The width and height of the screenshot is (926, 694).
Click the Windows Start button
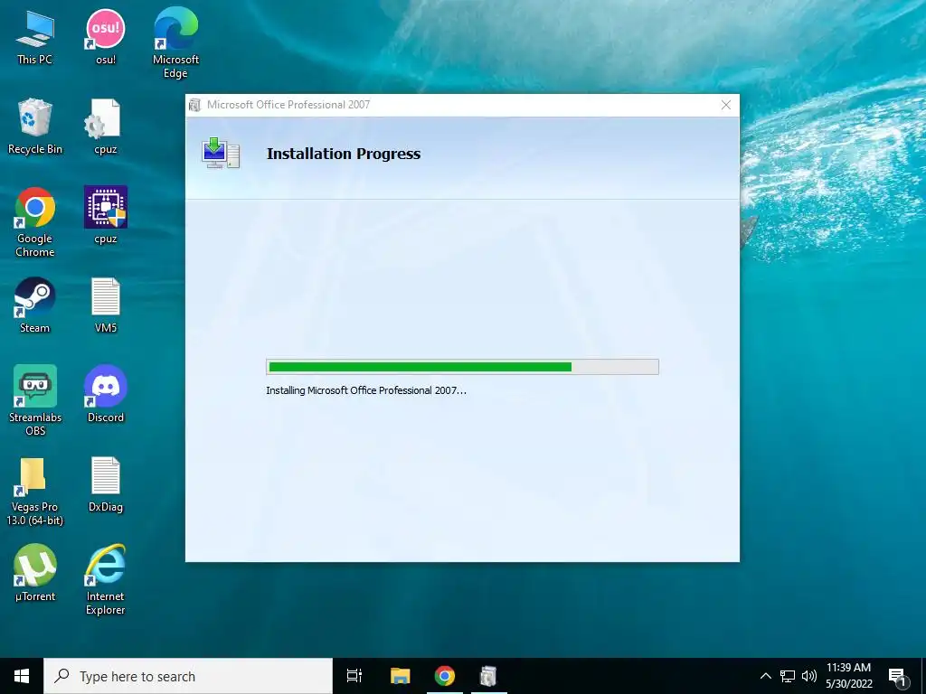[x=22, y=676]
